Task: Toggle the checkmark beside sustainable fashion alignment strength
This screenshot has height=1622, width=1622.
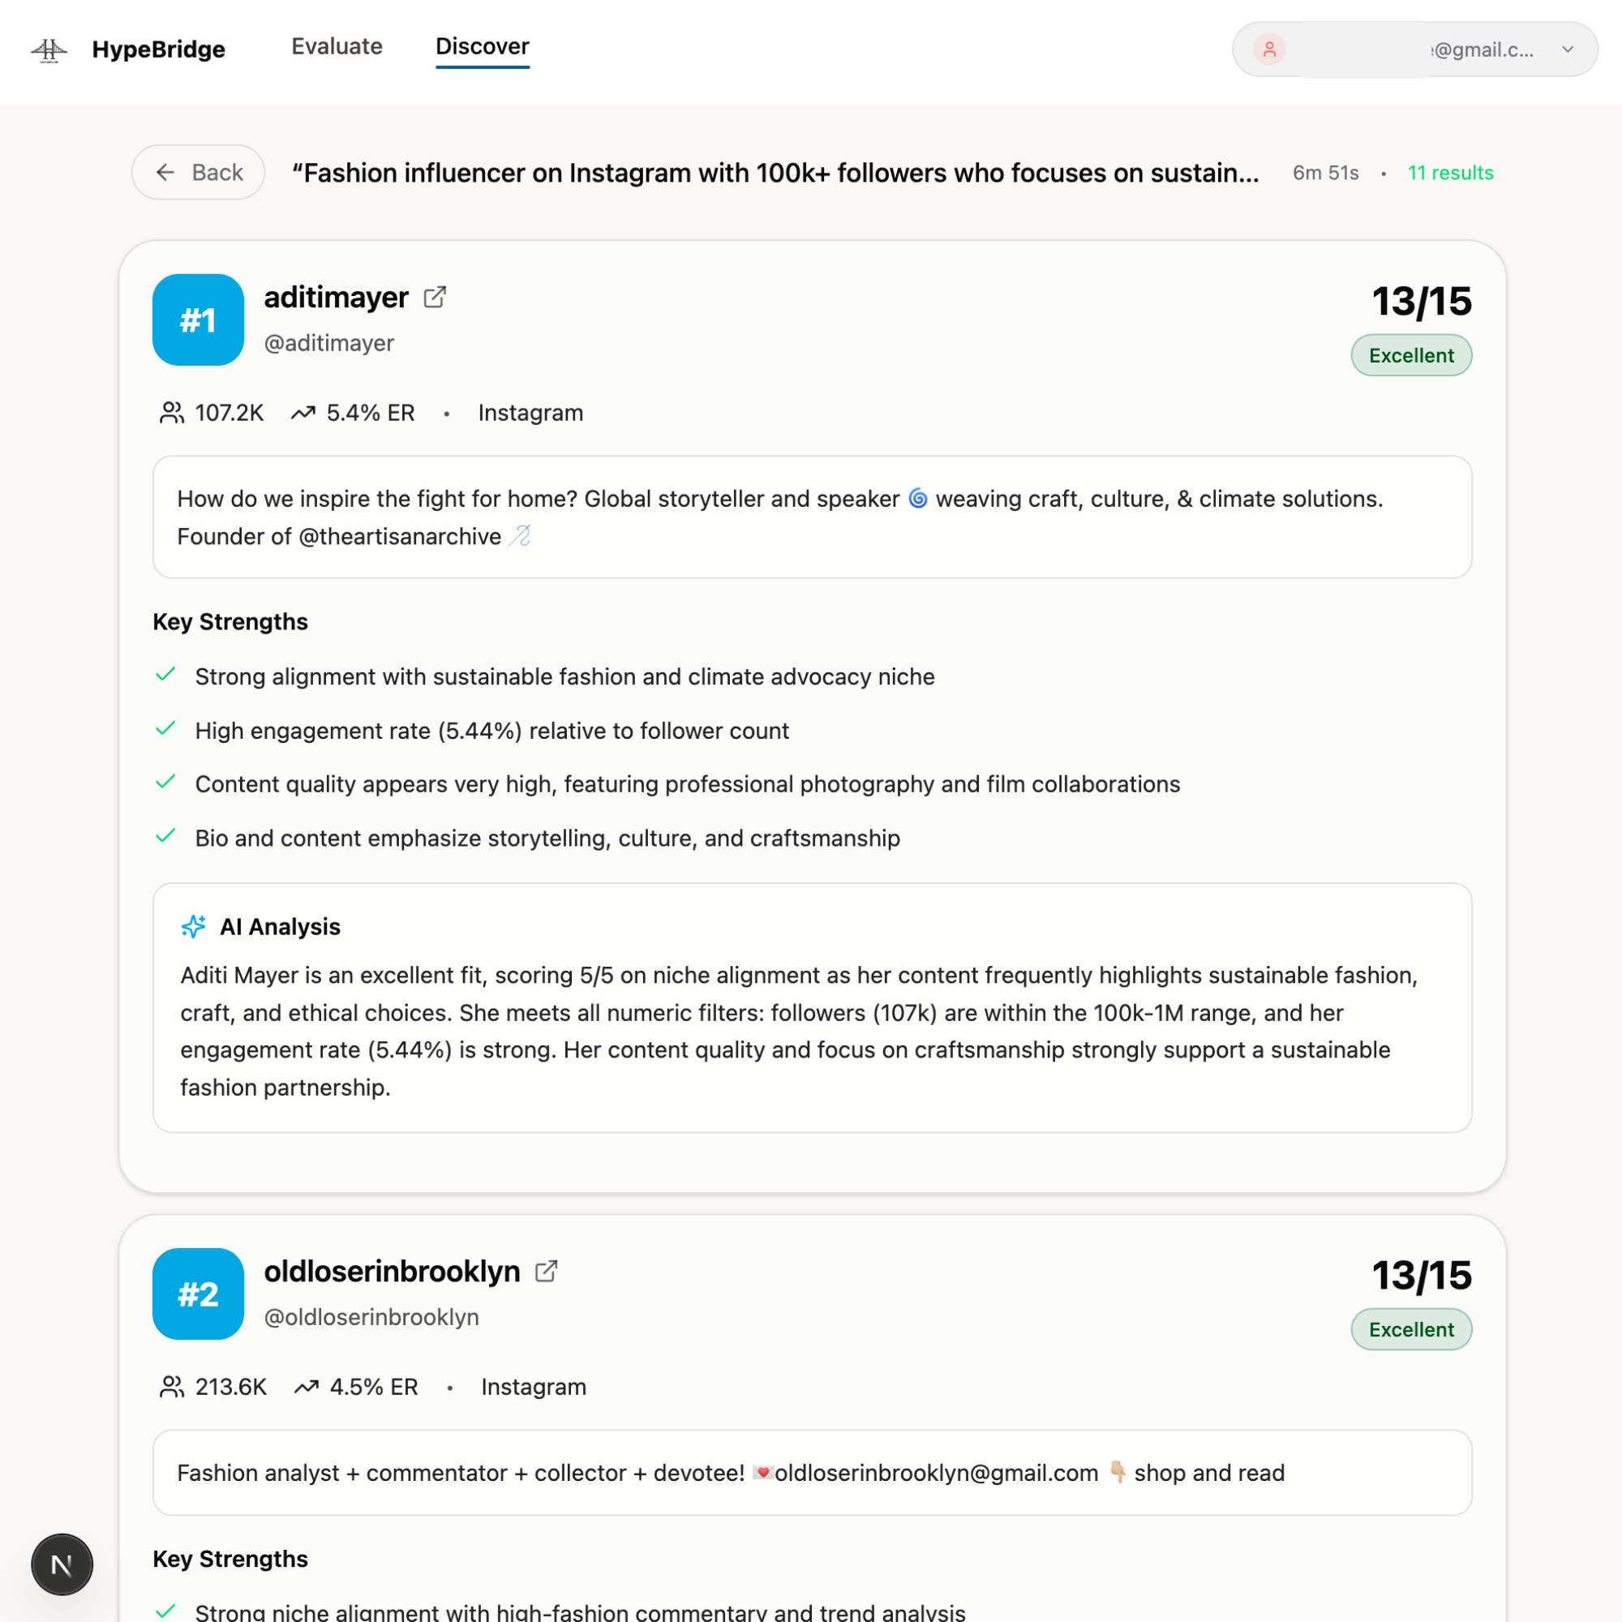Action: (165, 674)
